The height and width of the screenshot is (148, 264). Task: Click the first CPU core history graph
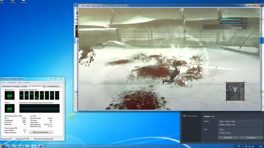(x=21, y=95)
